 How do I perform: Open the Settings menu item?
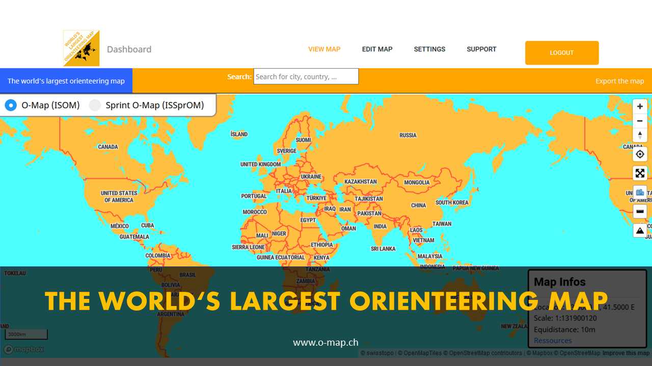[429, 49]
